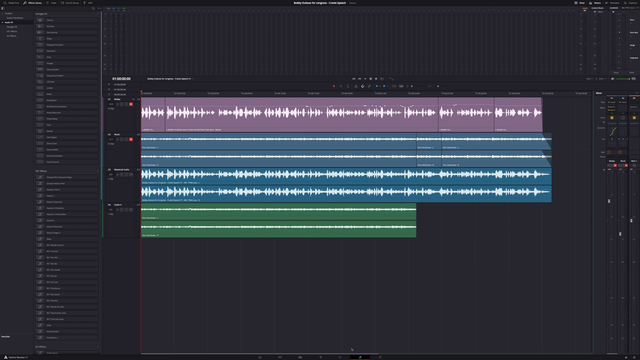Click the blue flag icon
The image size is (640, 360).
coord(377,86)
